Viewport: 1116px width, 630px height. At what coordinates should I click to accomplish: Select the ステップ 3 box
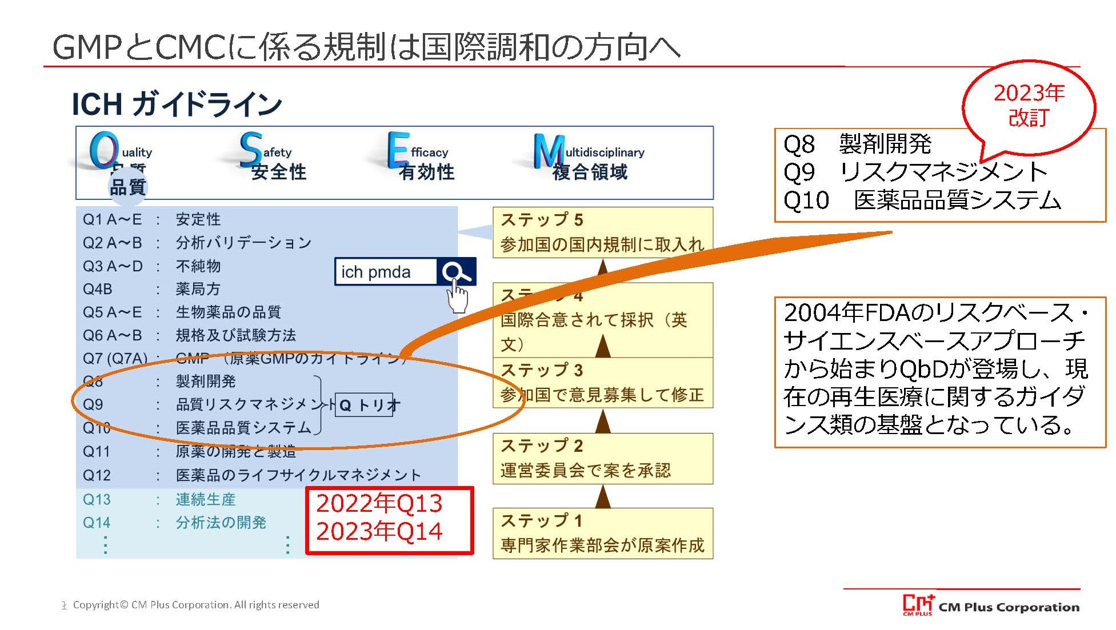(x=602, y=383)
